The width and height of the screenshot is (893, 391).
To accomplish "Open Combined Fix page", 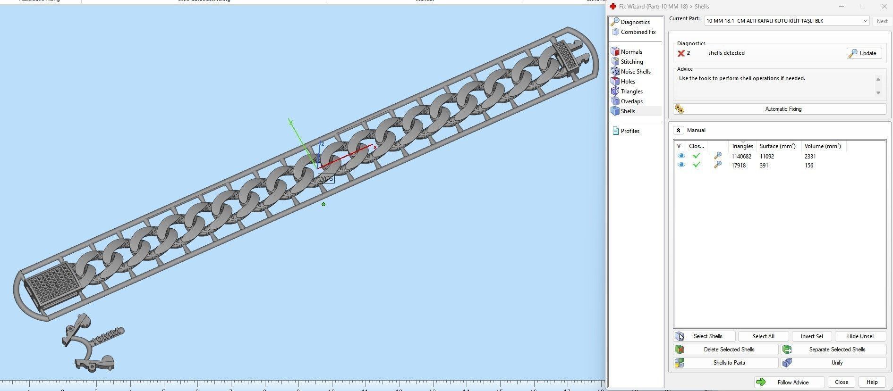I will (638, 32).
